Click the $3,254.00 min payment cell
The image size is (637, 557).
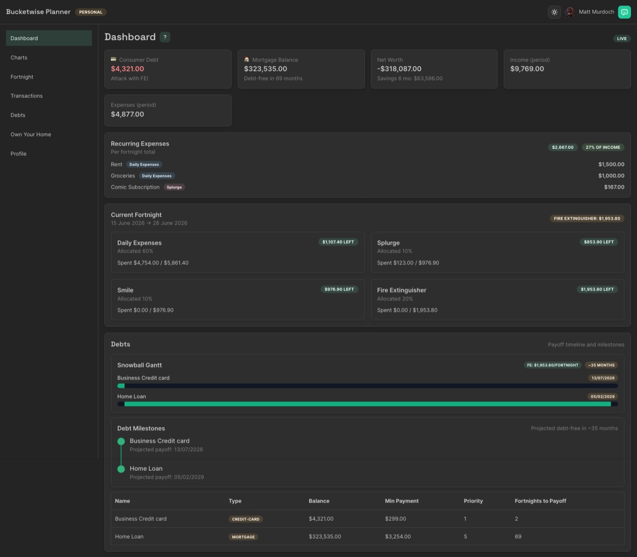click(398, 536)
